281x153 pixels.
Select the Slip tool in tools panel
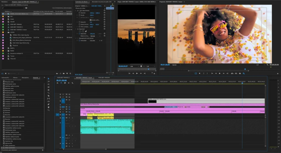point(48,98)
